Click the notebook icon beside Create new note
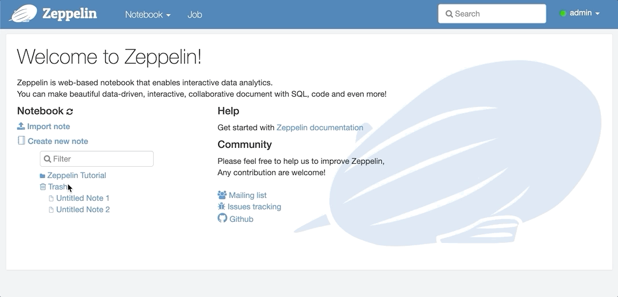Screen dimensions: 618x297 click(x=21, y=141)
